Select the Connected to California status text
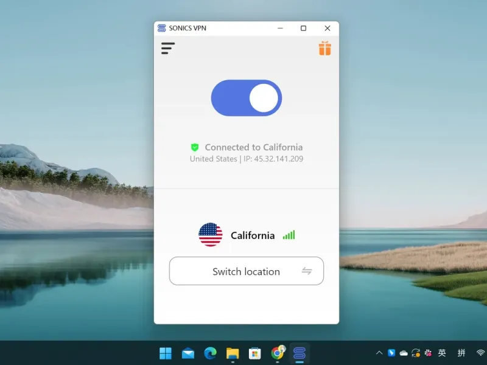Image resolution: width=487 pixels, height=365 pixels. click(x=253, y=147)
